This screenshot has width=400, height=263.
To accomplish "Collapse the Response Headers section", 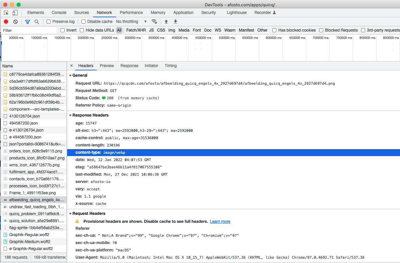I will [70, 115].
